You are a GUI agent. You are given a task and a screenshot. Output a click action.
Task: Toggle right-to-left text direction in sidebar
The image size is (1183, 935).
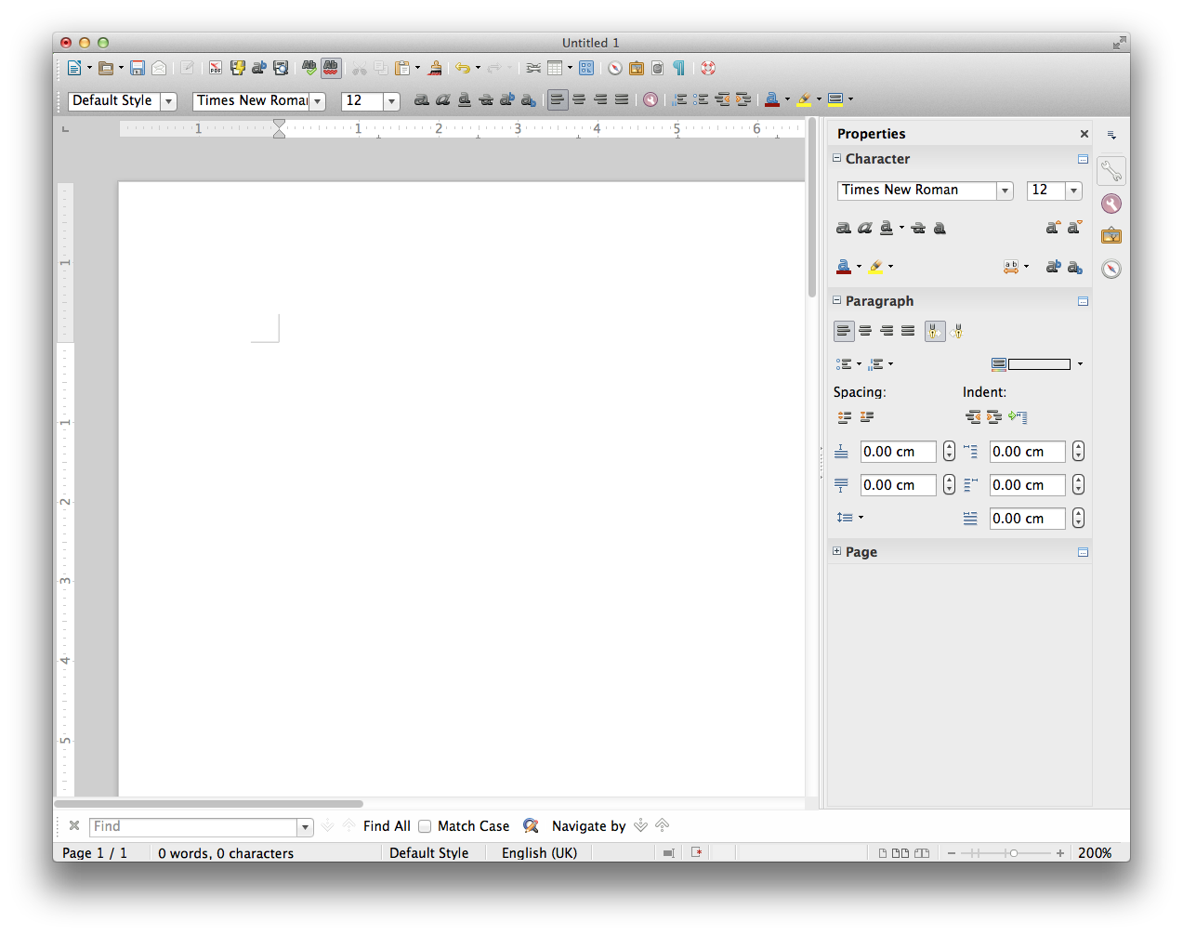point(957,331)
